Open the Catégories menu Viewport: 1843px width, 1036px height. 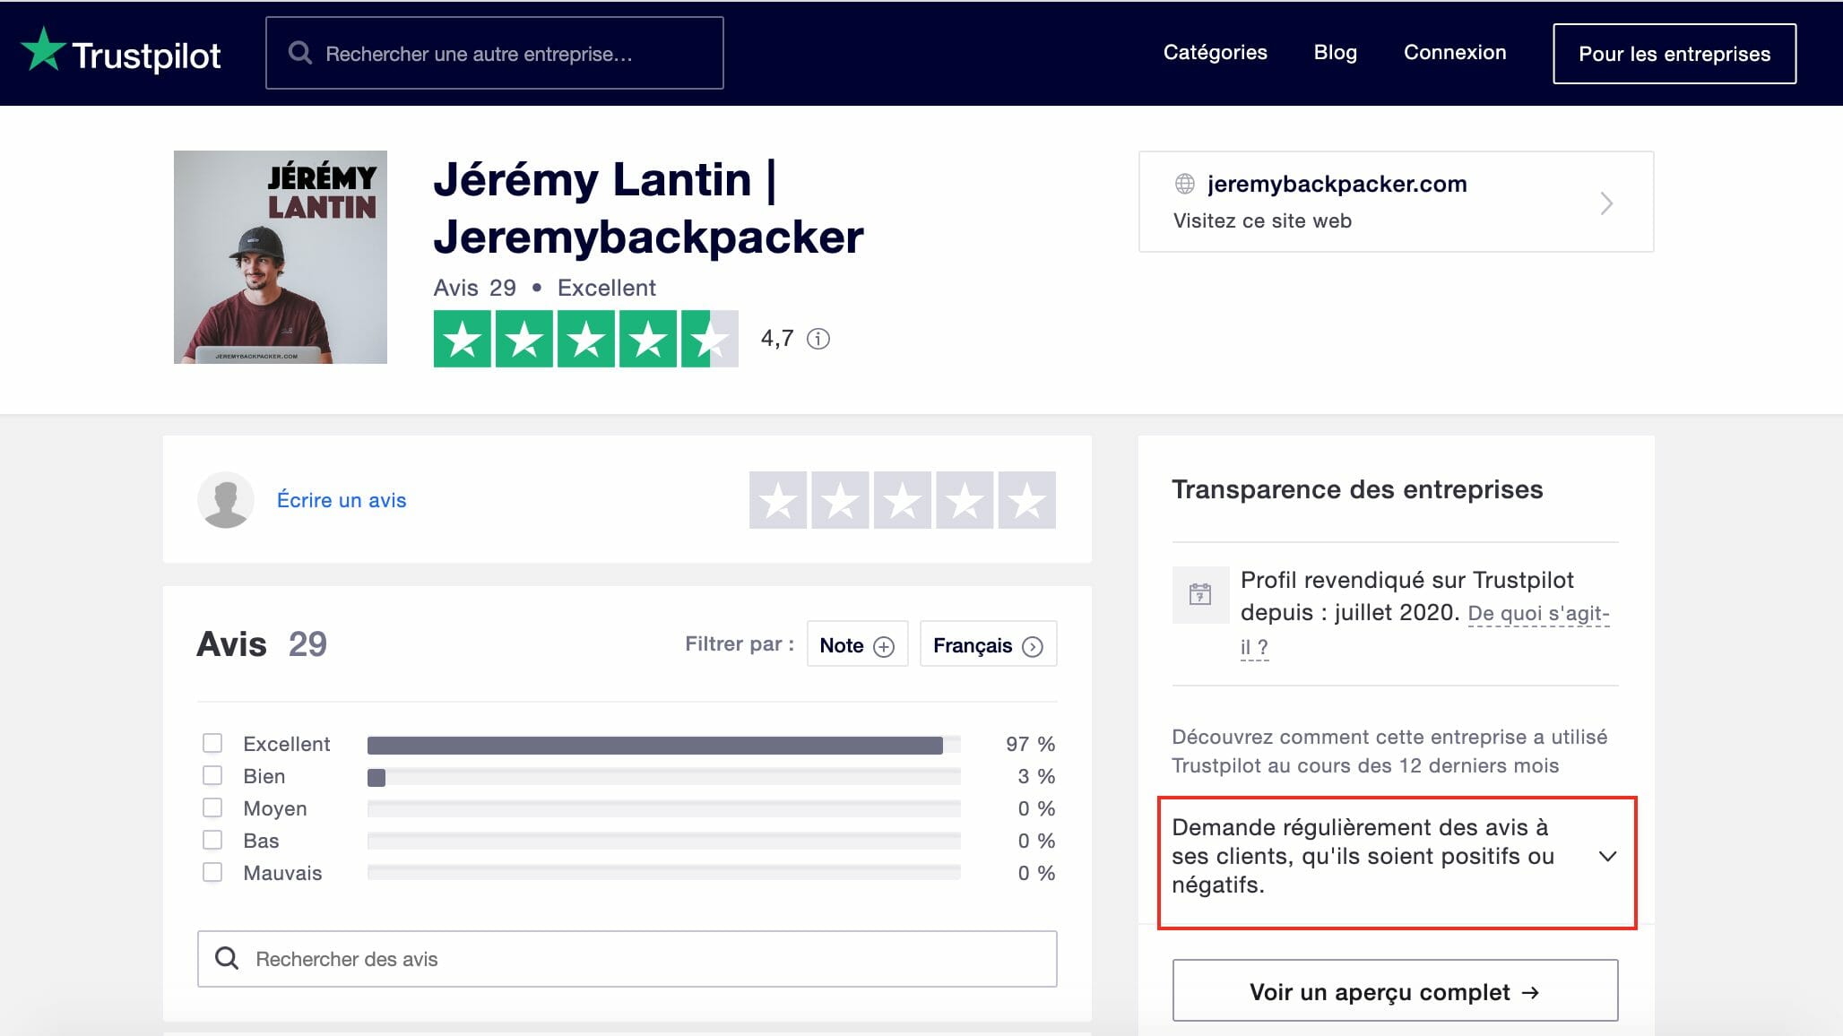tap(1215, 52)
